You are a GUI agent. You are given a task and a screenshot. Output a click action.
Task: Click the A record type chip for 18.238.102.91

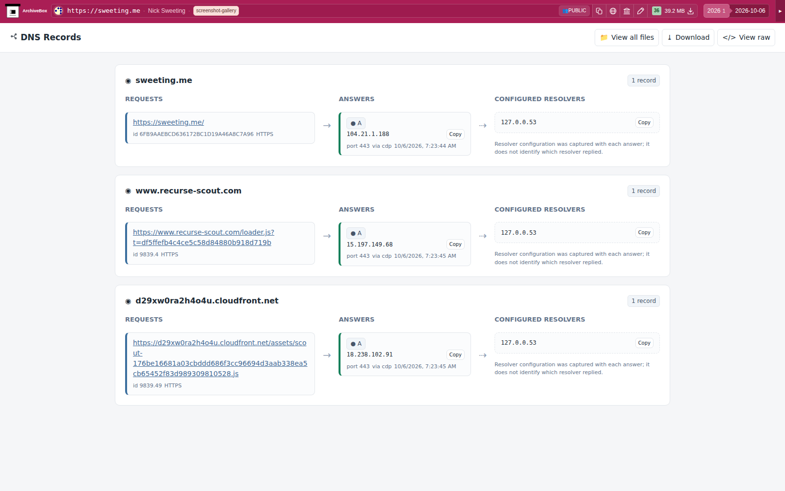[356, 344]
